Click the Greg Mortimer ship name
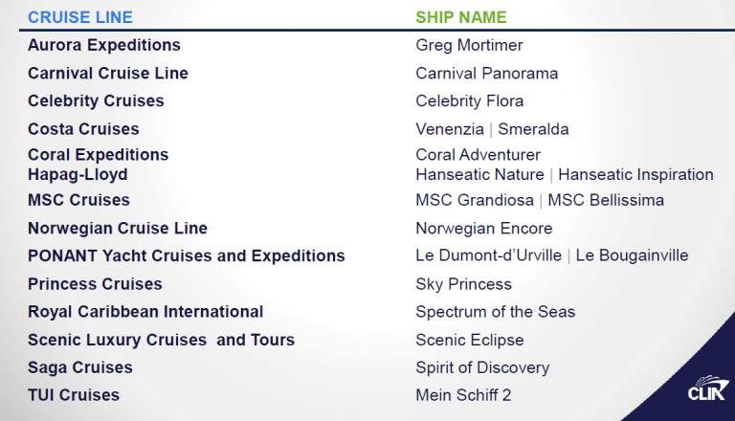 tap(469, 46)
